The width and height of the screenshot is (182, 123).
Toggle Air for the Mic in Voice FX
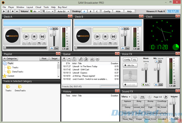[156, 85]
